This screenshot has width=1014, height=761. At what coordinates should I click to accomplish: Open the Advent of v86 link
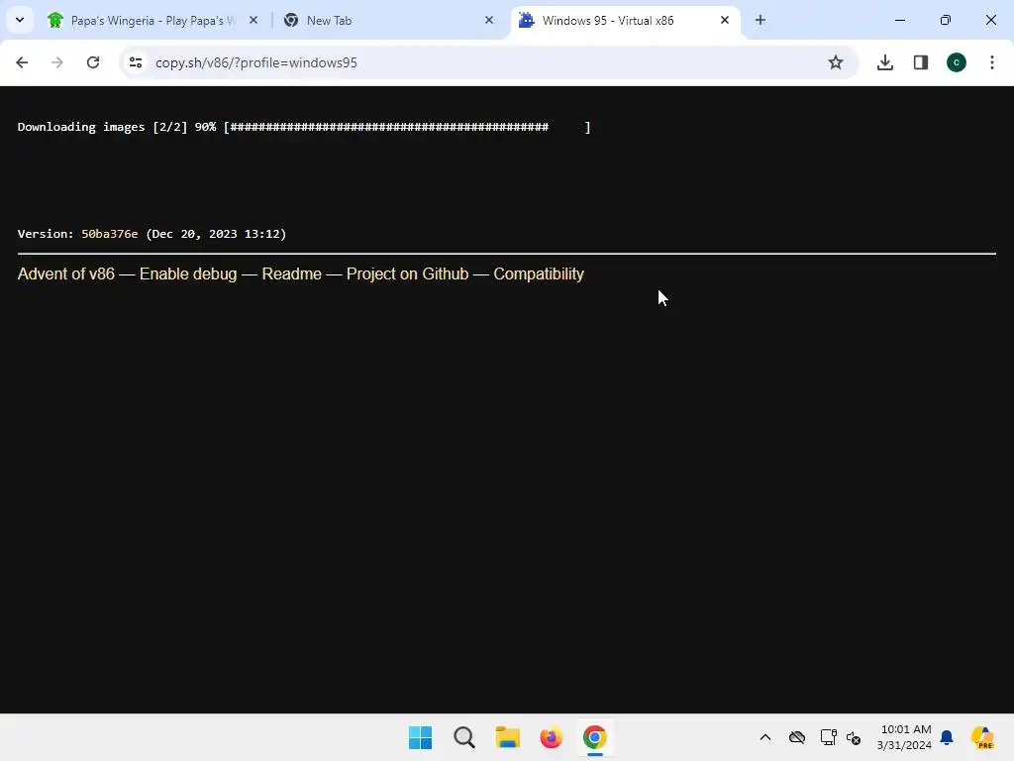pyautogui.click(x=66, y=273)
